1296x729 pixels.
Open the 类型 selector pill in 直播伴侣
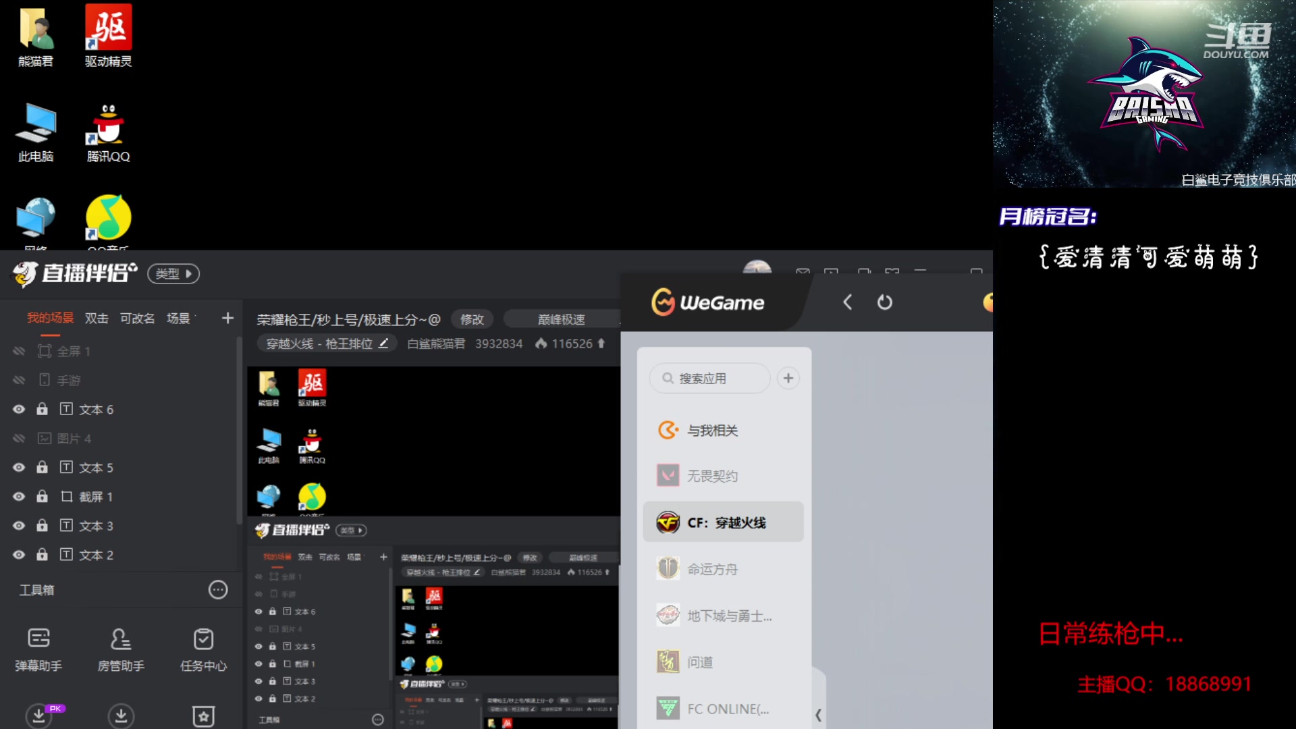point(173,273)
